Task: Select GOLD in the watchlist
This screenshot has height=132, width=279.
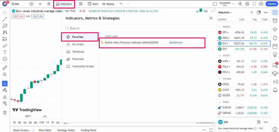Action: pos(244,90)
